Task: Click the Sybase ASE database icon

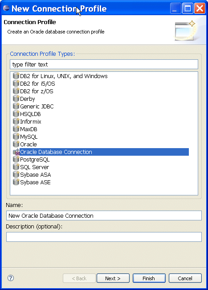Action: [x=16, y=182]
